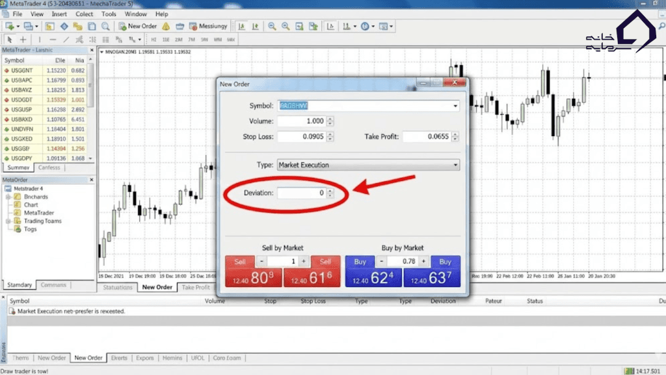Open the Symbol dropdown in New Order
This screenshot has width=666, height=375.
pos(455,105)
